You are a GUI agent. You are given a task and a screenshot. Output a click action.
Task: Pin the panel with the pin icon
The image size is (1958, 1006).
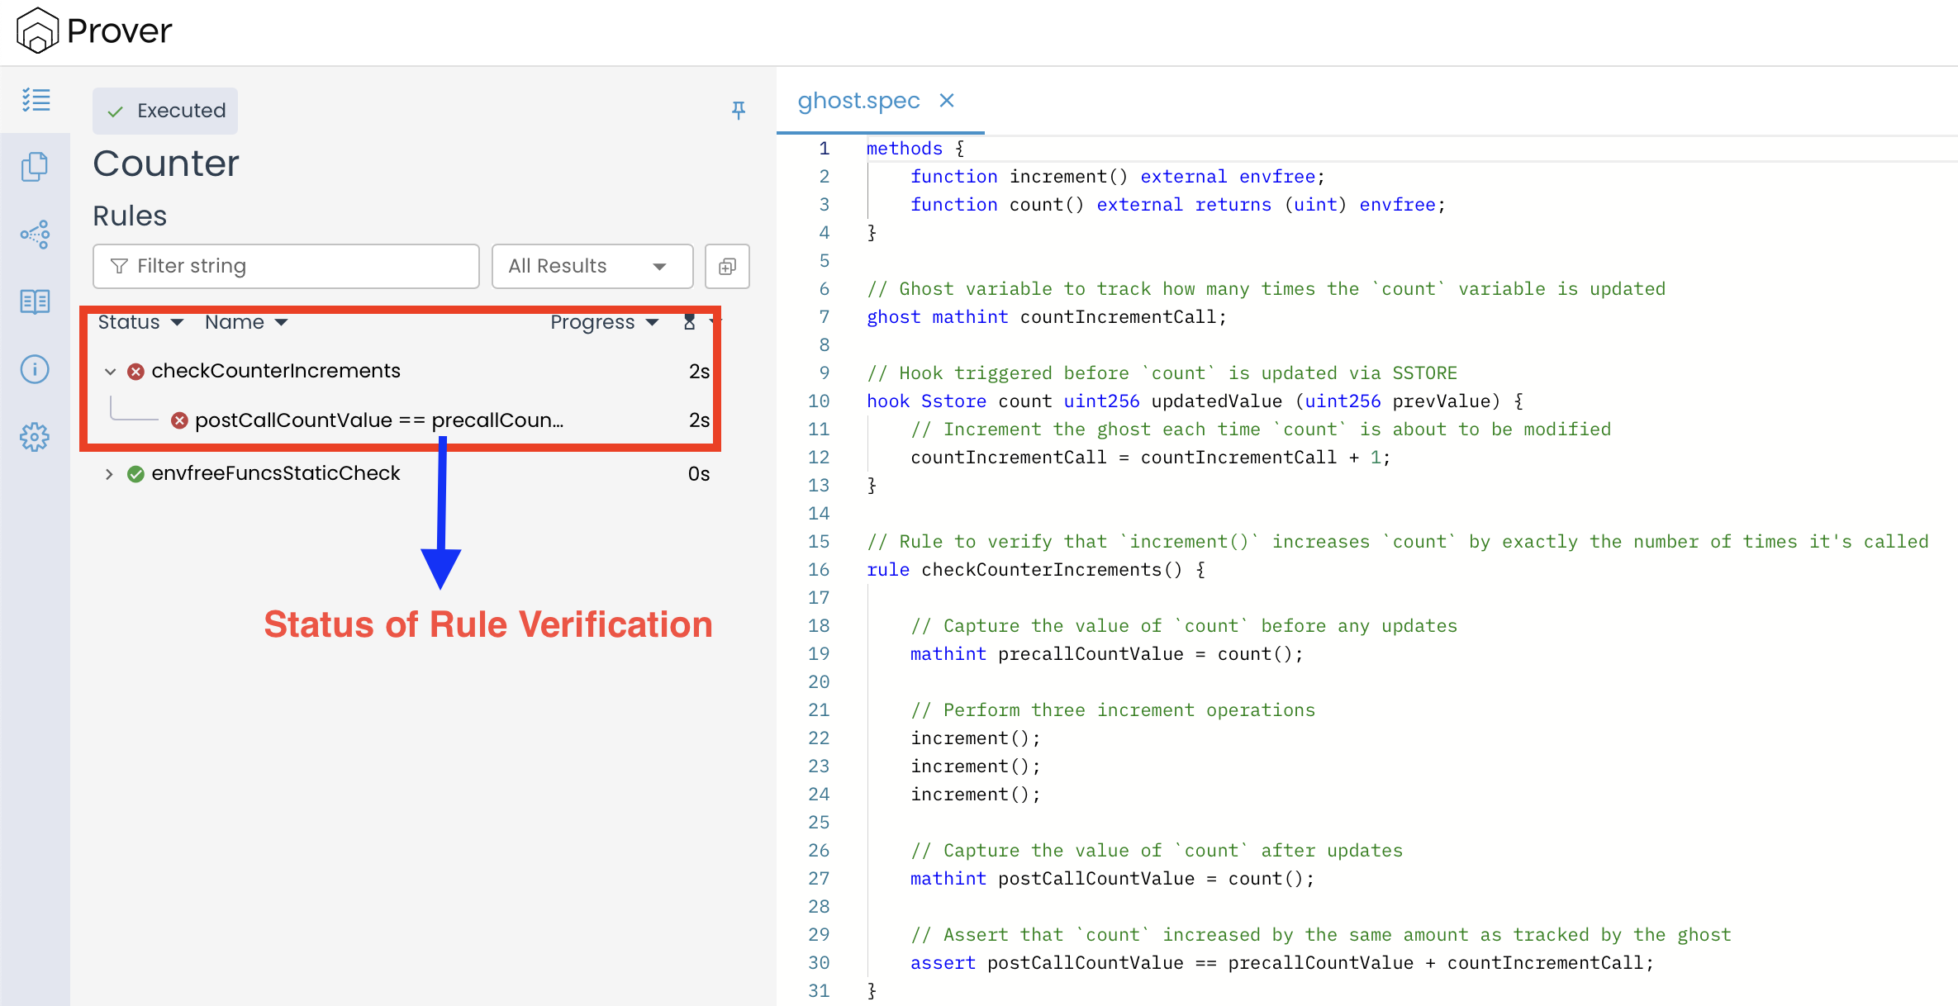pyautogui.click(x=739, y=110)
